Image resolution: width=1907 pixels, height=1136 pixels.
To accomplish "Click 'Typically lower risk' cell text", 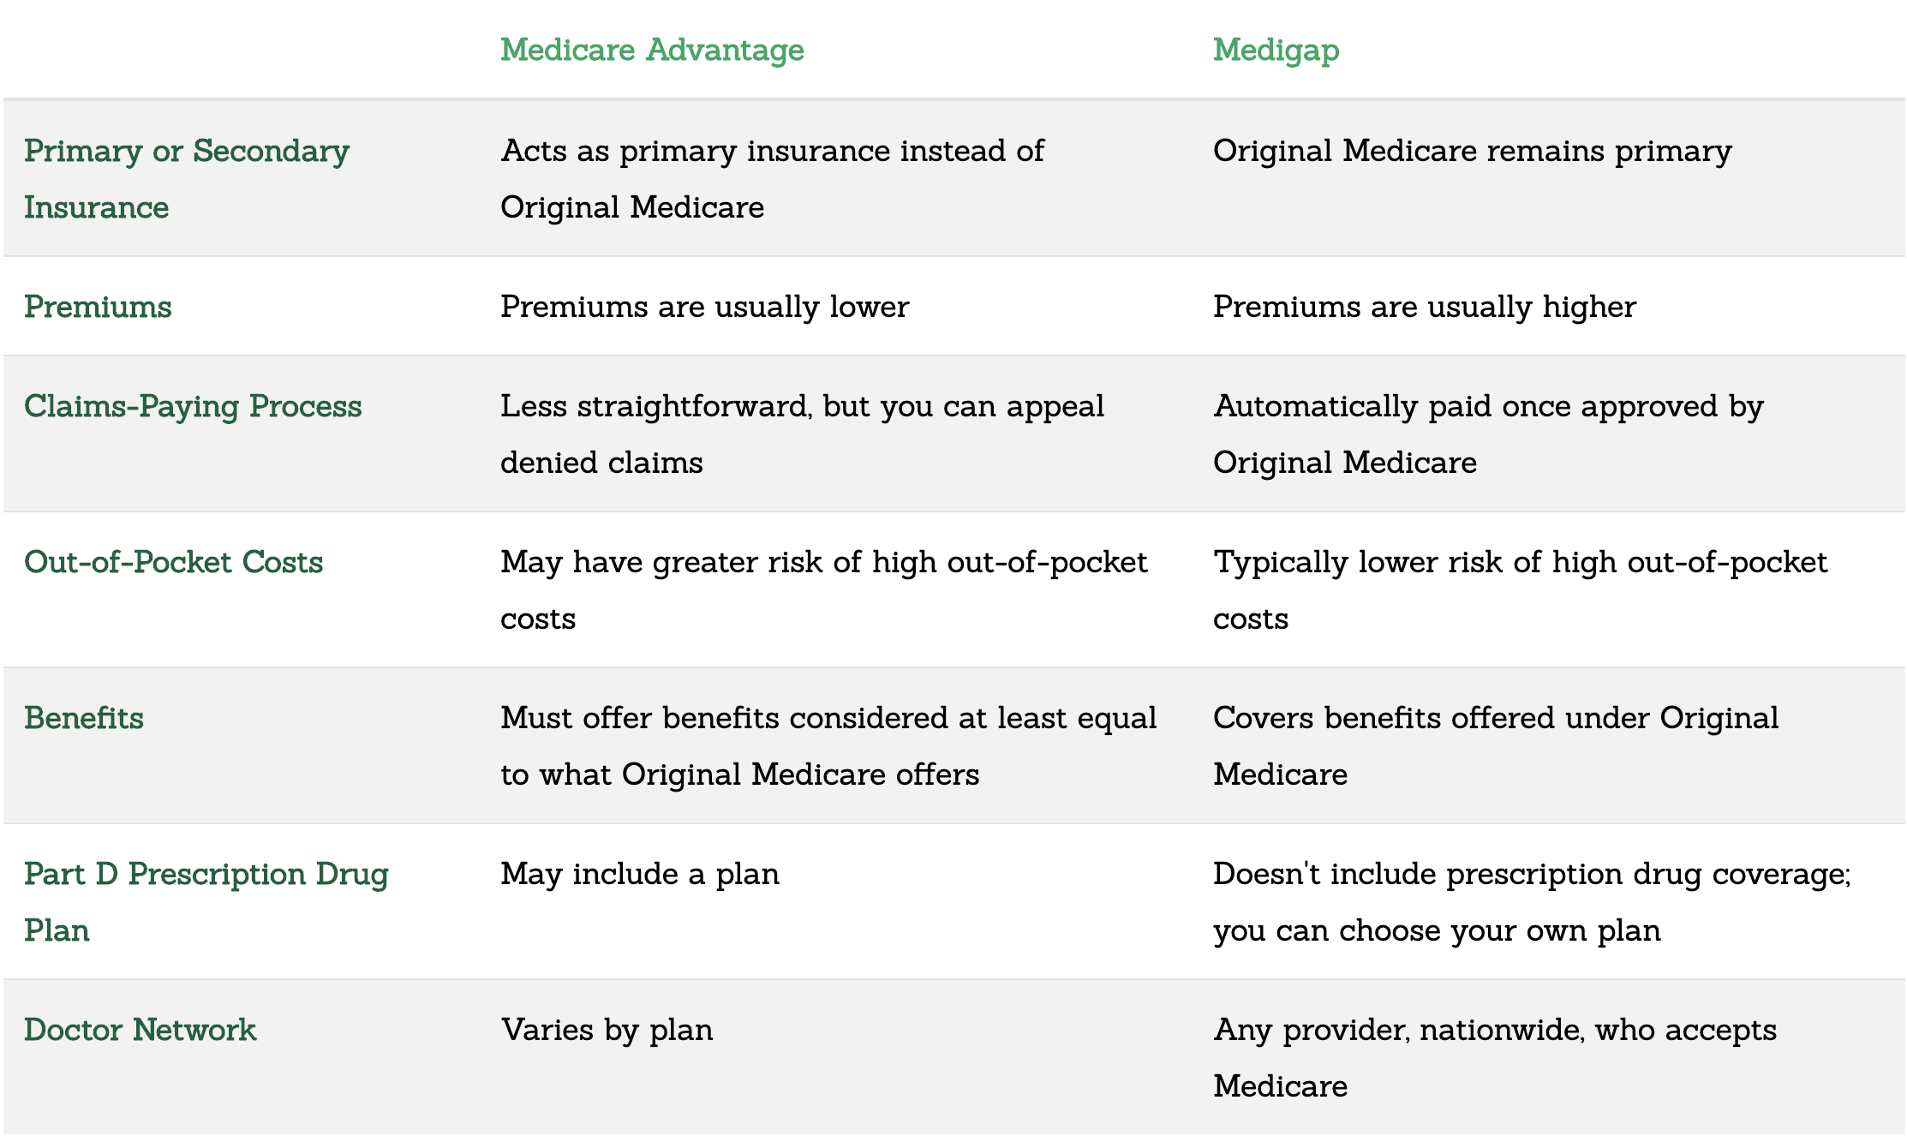I will 1520,590.
